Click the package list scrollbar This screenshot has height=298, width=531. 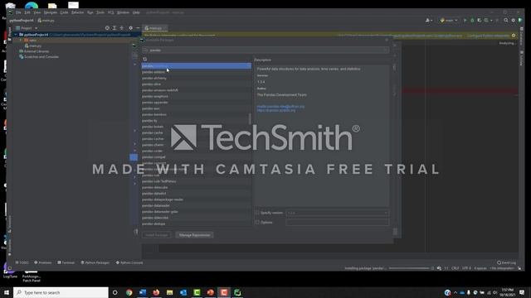250,119
